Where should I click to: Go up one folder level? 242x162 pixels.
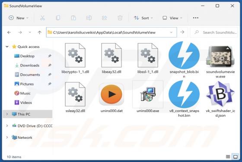pyautogui.click(x=39, y=32)
